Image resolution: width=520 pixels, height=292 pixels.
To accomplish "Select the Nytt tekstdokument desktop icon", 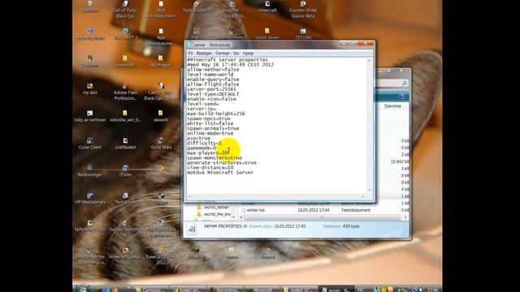I will [x=161, y=9].
